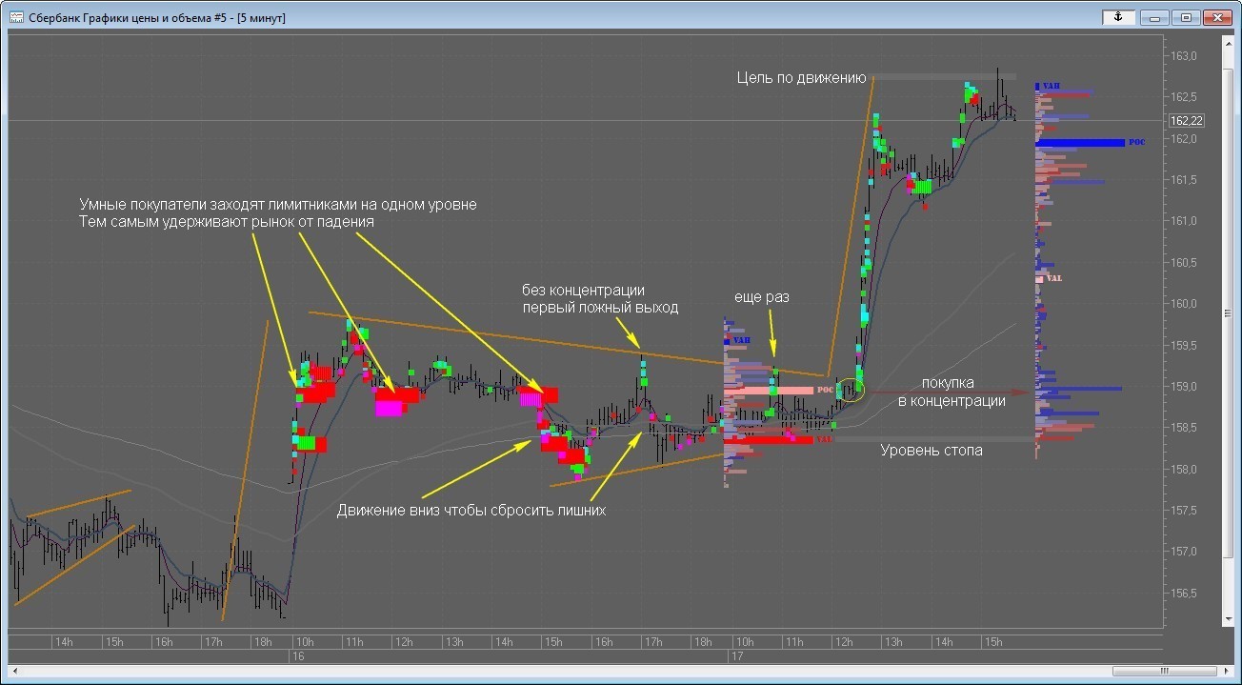The image size is (1242, 685).
Task: Close the chart window
Action: click(x=1218, y=17)
